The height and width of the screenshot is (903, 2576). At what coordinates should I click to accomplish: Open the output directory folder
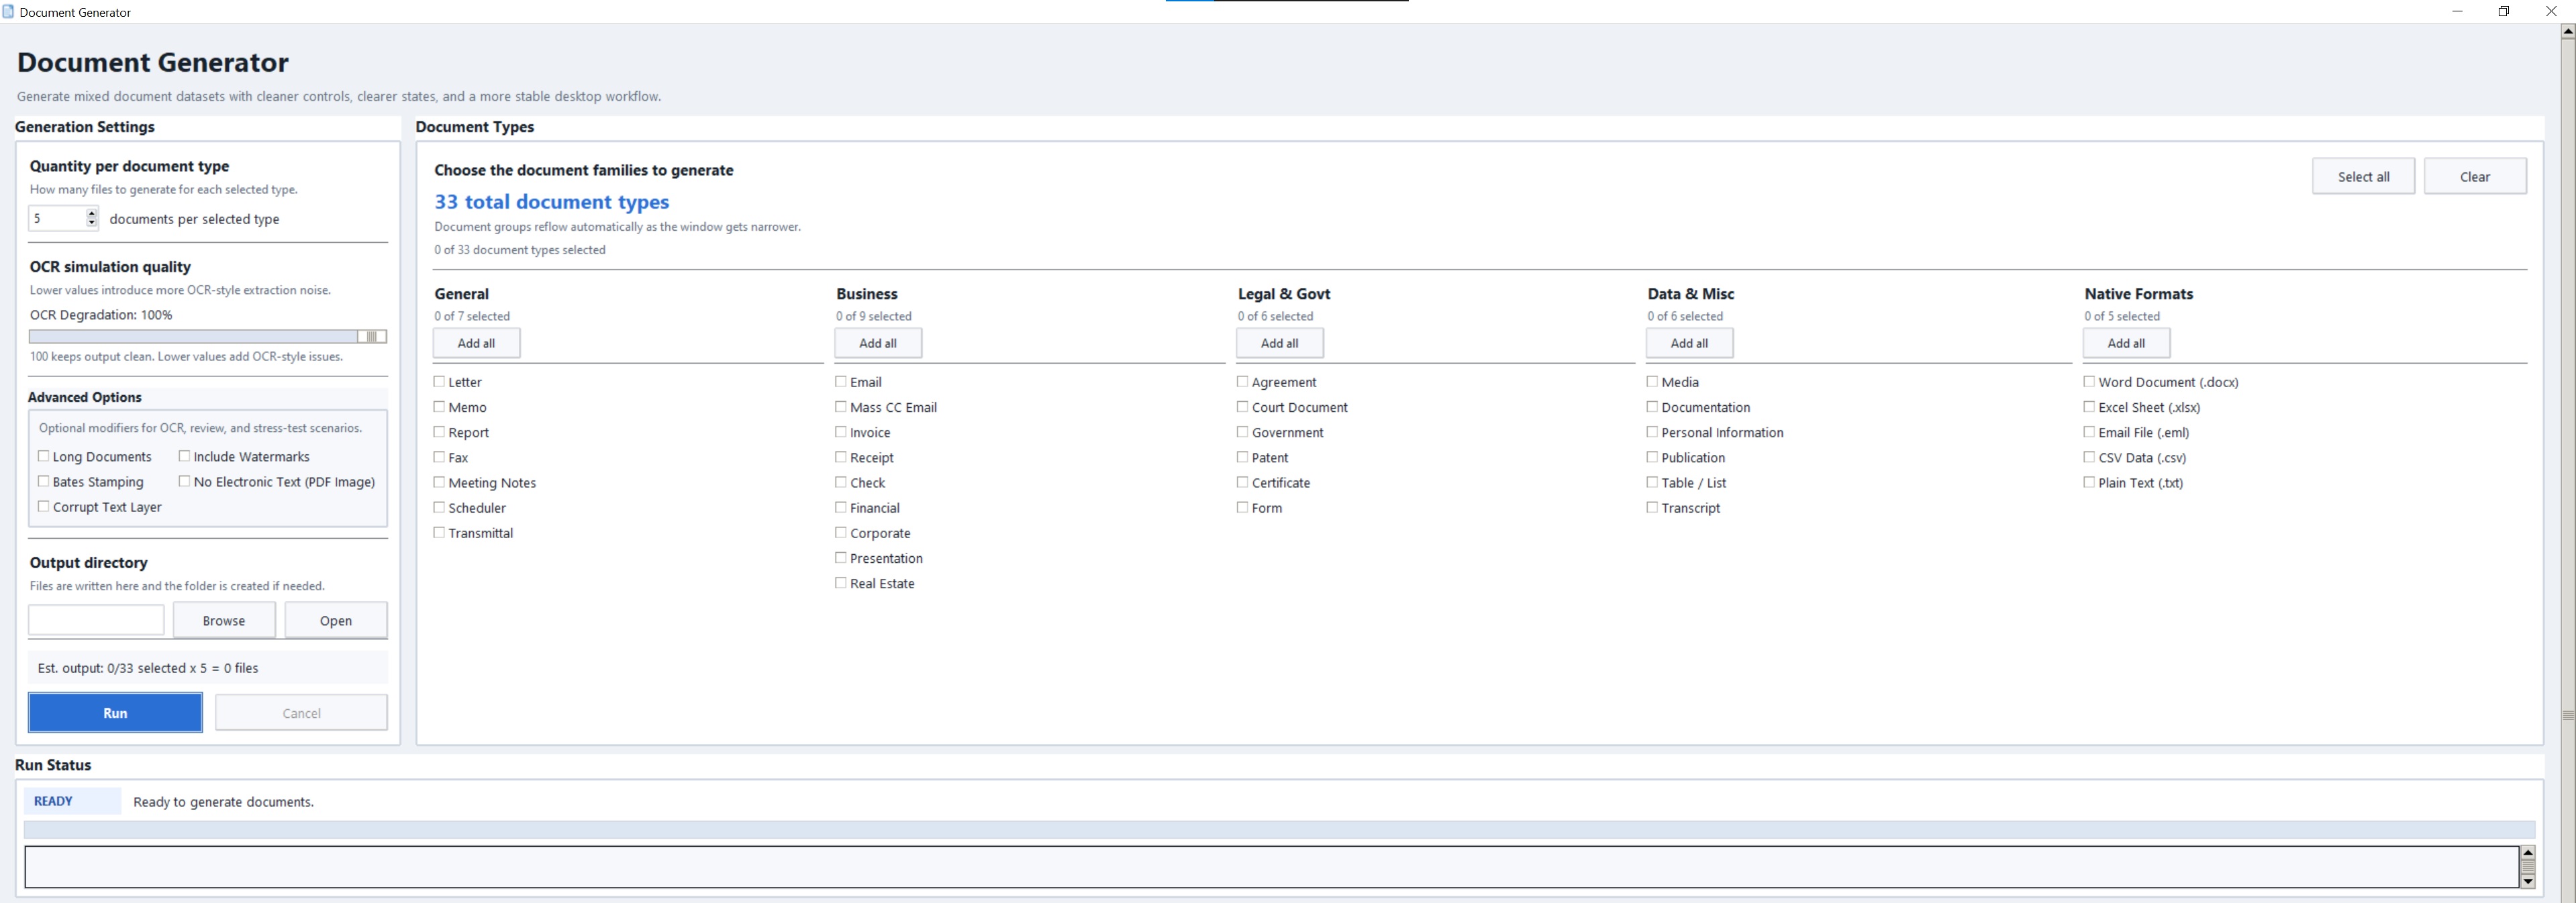click(x=335, y=620)
